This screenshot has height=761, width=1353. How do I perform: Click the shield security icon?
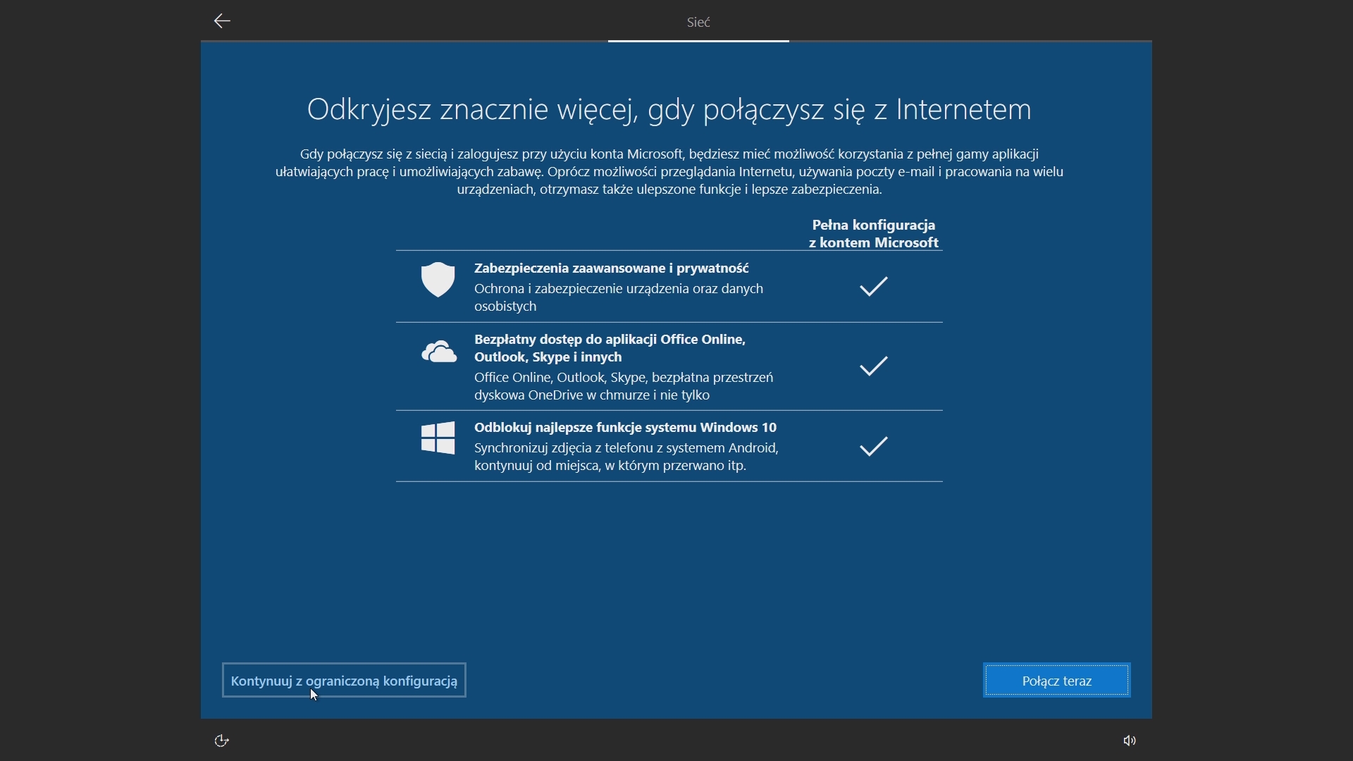click(438, 279)
